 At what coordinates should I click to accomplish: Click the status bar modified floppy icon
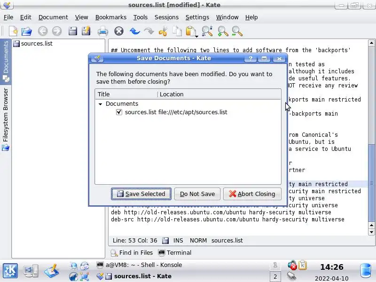[x=165, y=241]
